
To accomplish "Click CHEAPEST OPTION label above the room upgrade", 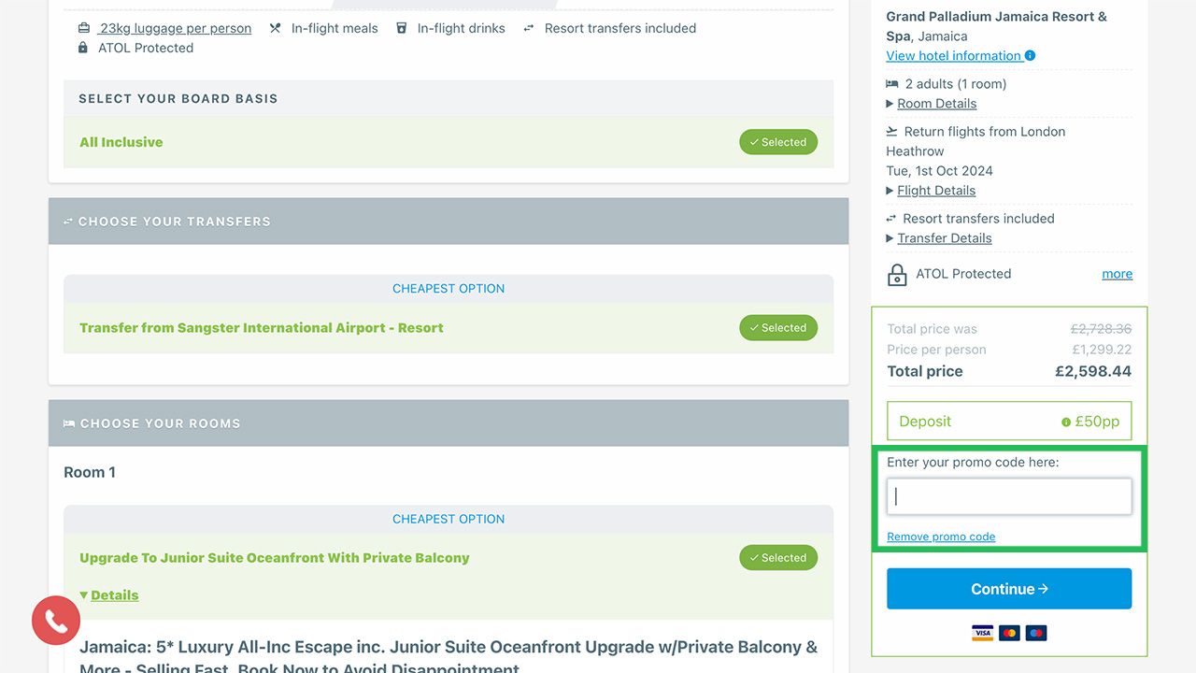I will 448,519.
